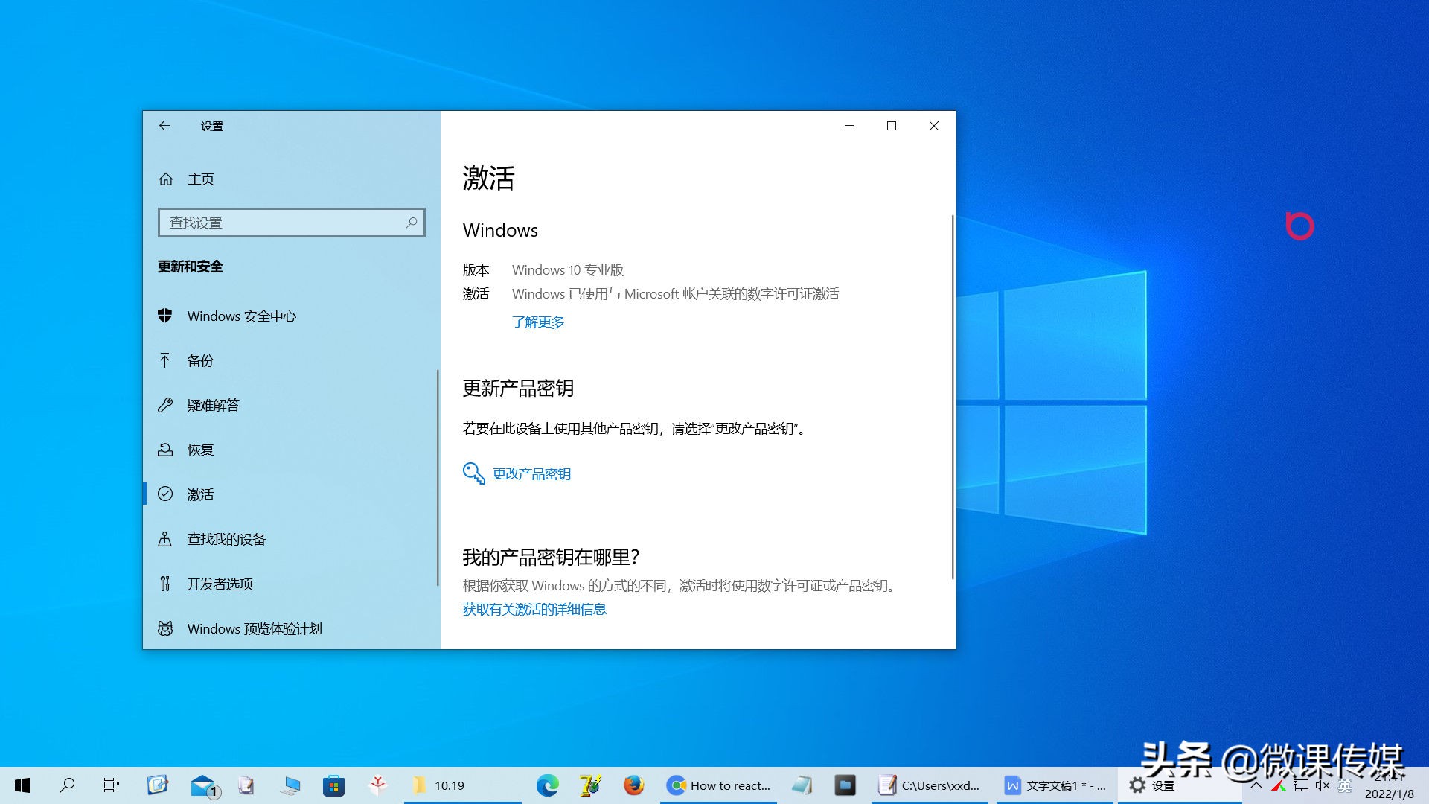Return to 主页 in the sidebar
This screenshot has width=1429, height=804.
point(201,179)
